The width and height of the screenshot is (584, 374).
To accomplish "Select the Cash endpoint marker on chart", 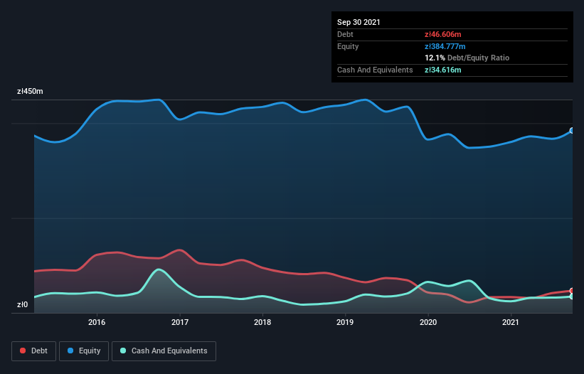I will coord(572,296).
